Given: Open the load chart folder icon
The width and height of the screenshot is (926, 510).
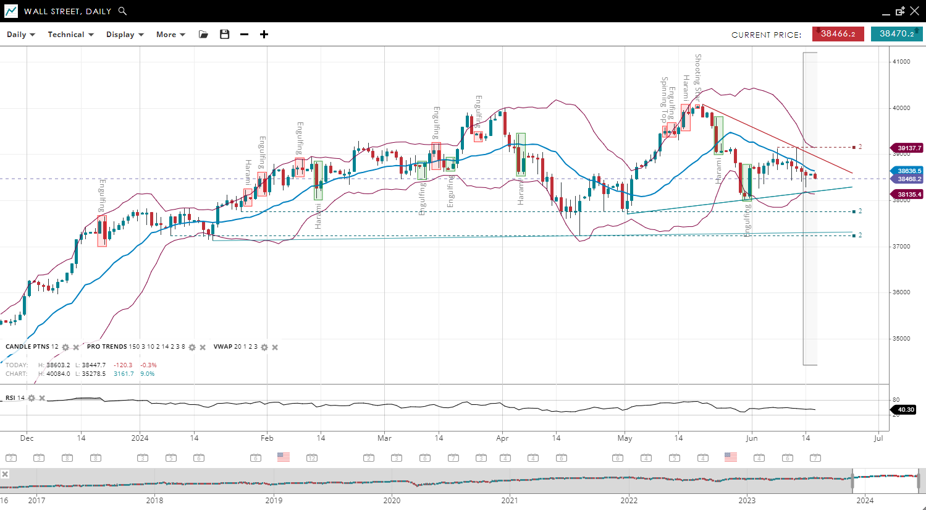Looking at the screenshot, I should [x=203, y=35].
